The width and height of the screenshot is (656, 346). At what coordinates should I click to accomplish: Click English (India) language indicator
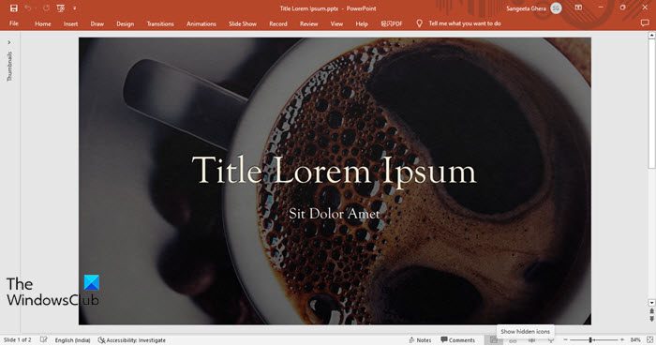point(72,340)
